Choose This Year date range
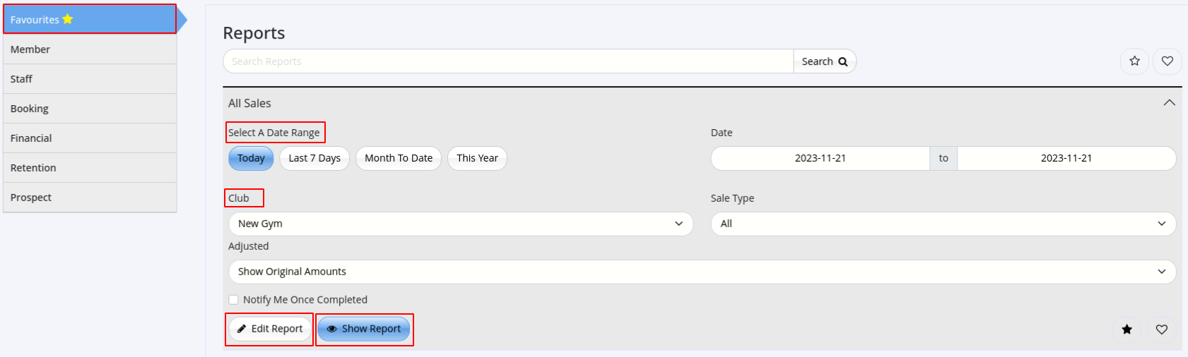This screenshot has height=357, width=1188. pos(477,158)
